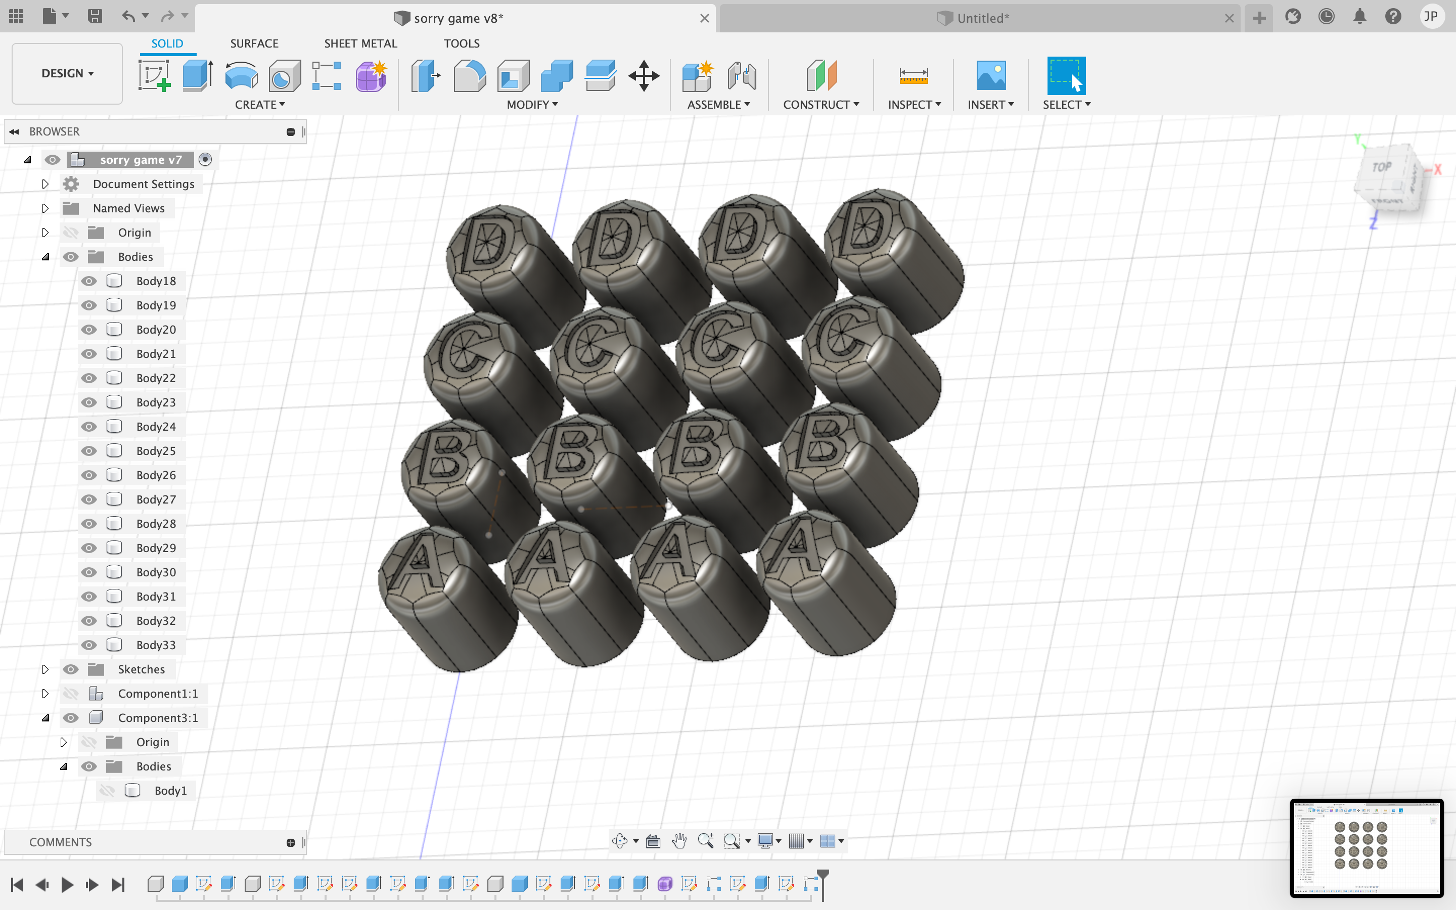
Task: Switch to the SURFACE tab
Action: click(254, 43)
